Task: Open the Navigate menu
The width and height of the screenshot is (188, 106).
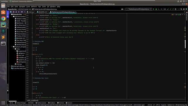Action: coord(22,6)
